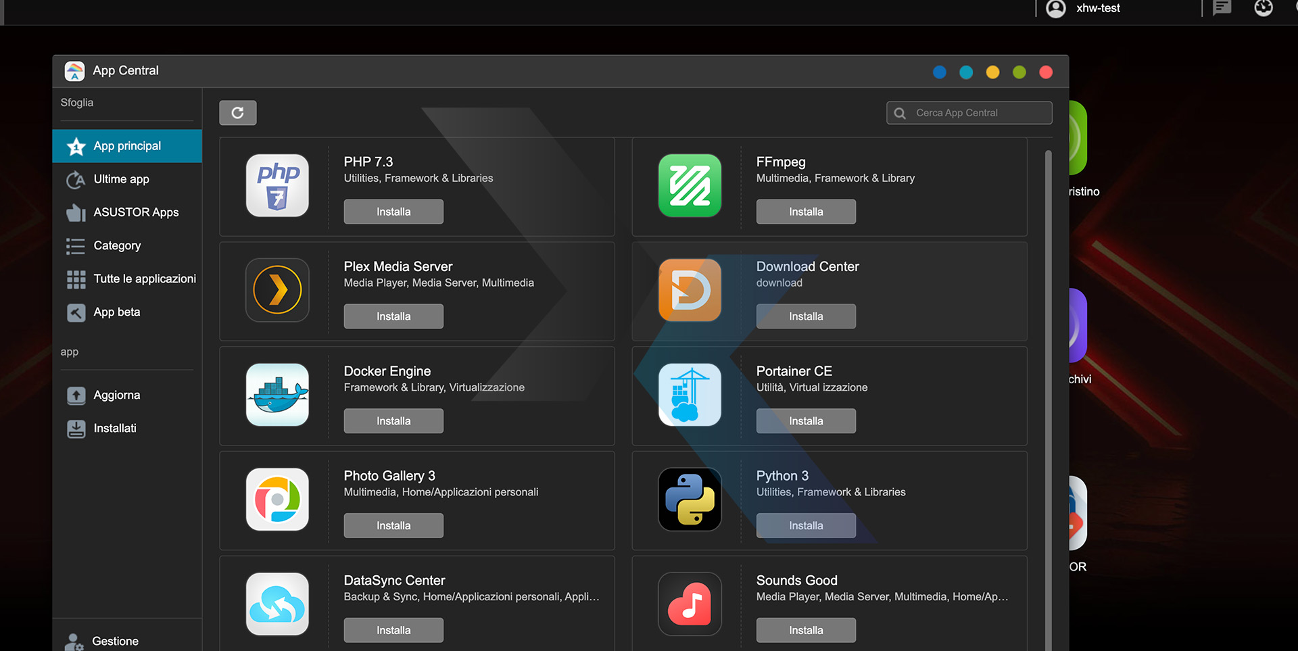Open Tutte le applicazioni grid view

(76, 279)
